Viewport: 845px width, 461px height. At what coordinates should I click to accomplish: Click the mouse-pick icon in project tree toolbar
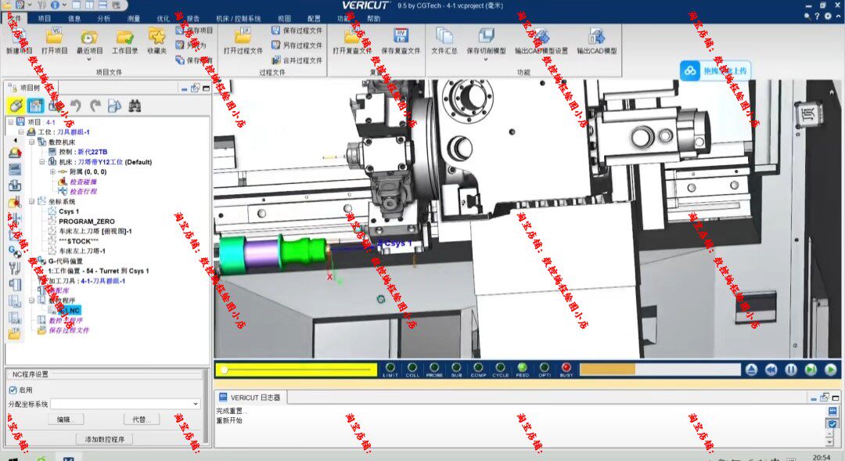click(x=16, y=106)
